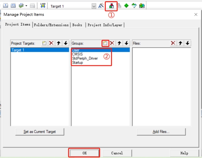Click Add Files button

(x=161, y=132)
